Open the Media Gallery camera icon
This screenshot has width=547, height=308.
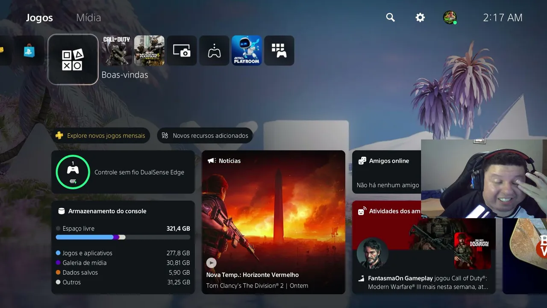coord(182,50)
